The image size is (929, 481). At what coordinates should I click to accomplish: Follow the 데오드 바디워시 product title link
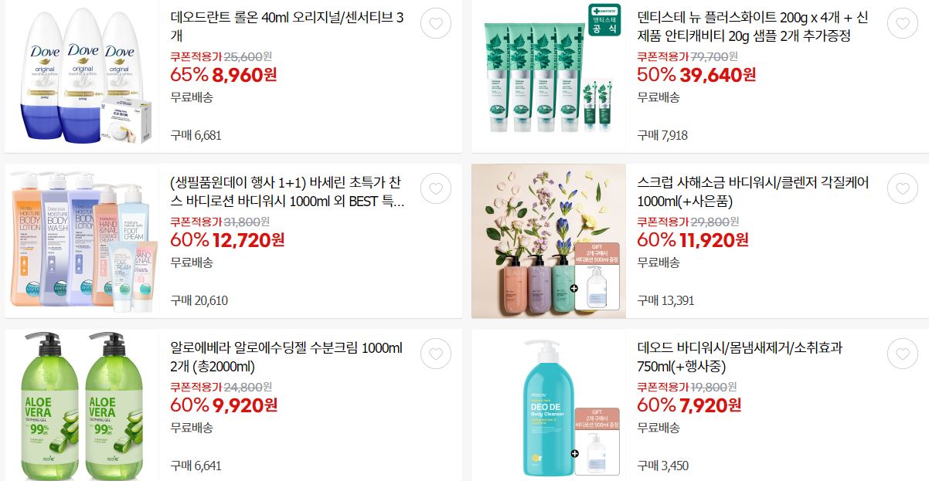[740, 357]
